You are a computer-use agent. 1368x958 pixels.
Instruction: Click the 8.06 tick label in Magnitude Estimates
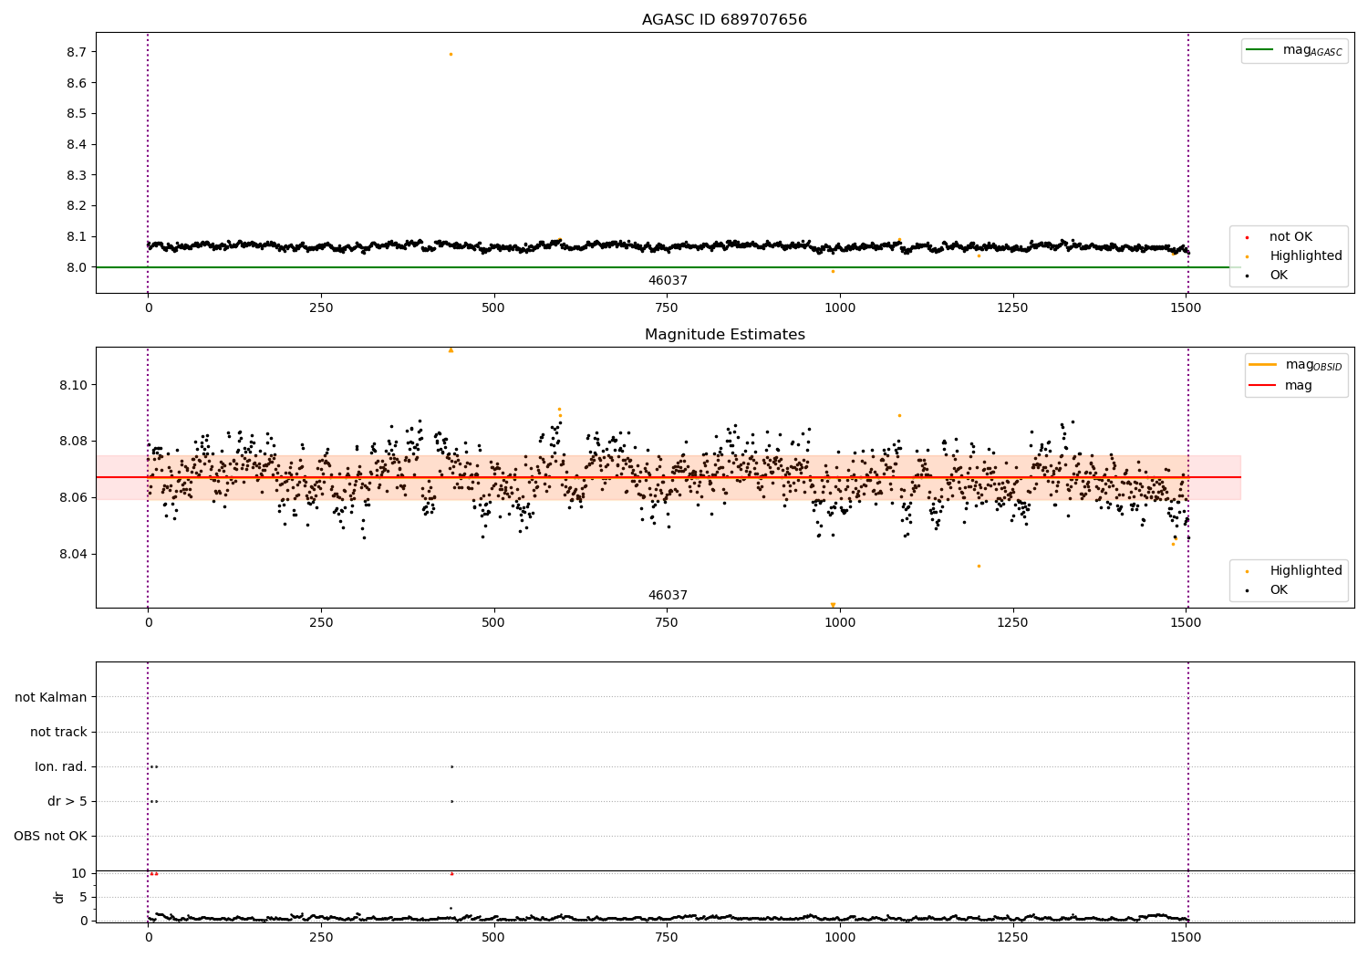pos(73,498)
